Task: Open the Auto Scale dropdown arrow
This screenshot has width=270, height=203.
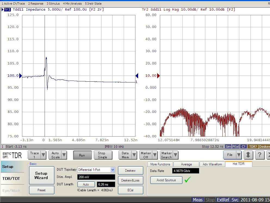Action: pos(64,155)
